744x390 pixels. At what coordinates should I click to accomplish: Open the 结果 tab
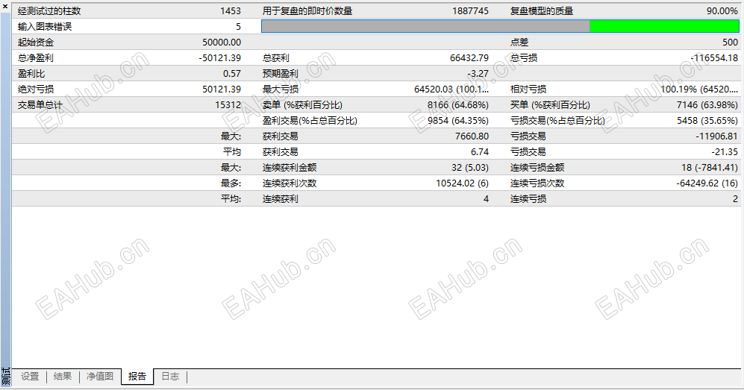click(x=63, y=377)
